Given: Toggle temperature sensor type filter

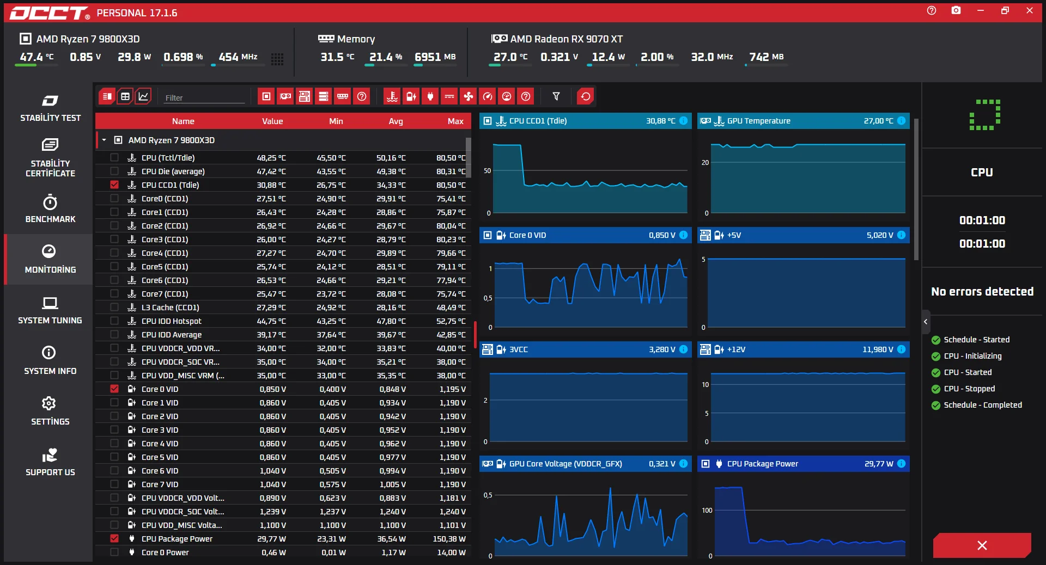Looking at the screenshot, I should [x=392, y=96].
